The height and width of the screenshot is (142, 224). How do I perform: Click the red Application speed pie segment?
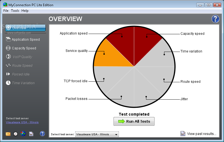123,43
